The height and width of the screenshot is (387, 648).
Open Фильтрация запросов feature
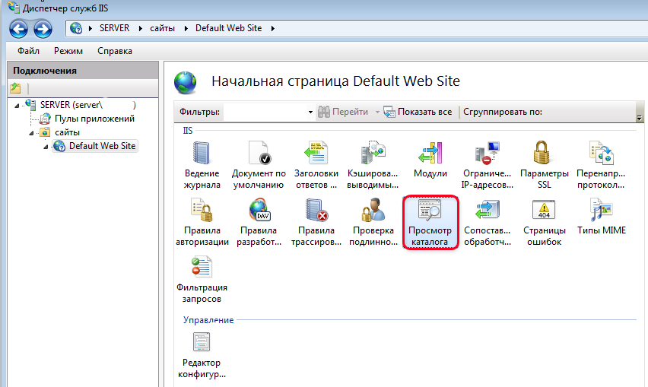[202, 279]
